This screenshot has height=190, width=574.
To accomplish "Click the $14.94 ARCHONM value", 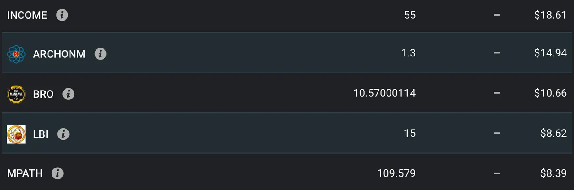I will 550,53.
